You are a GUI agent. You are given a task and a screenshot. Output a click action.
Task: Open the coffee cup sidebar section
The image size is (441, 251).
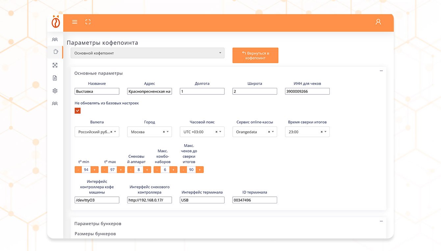[55, 52]
